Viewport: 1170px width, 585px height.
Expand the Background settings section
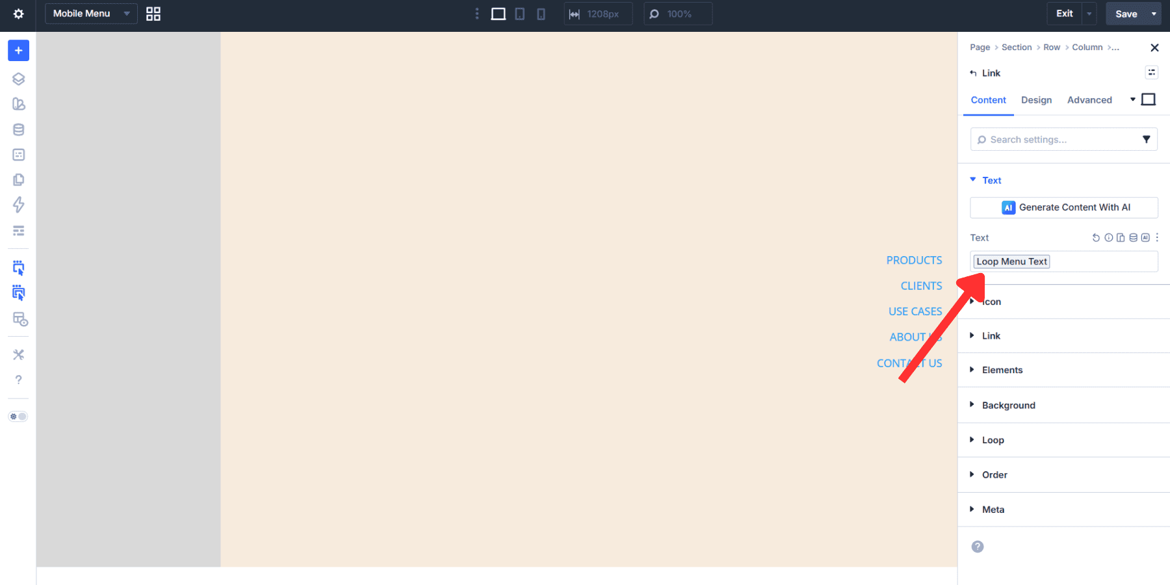coord(1009,405)
